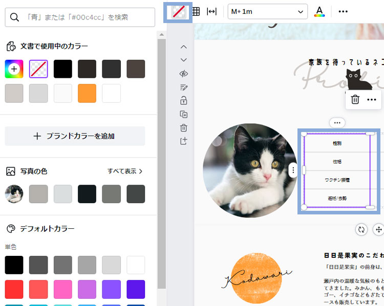Click the vertical dots handle beside the table
The width and height of the screenshot is (384, 306).
click(x=293, y=170)
